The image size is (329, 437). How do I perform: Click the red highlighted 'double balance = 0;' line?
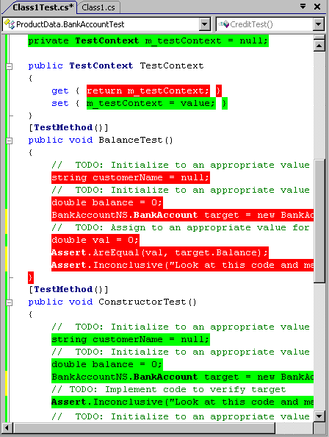coord(107,202)
